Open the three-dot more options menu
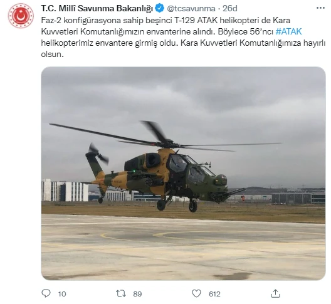The height and width of the screenshot is (304, 331). [x=320, y=8]
